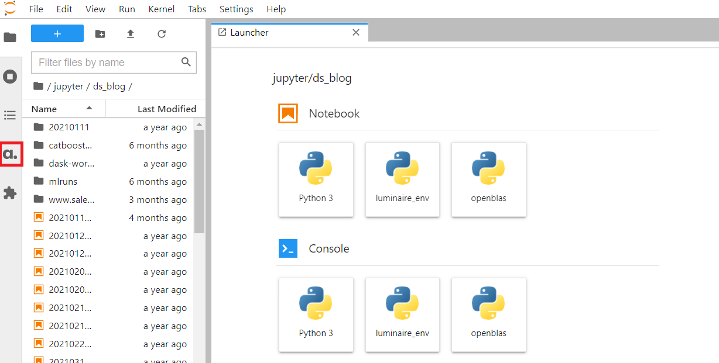The image size is (719, 363).
Task: Click the Filter files by name field
Action: click(x=108, y=63)
